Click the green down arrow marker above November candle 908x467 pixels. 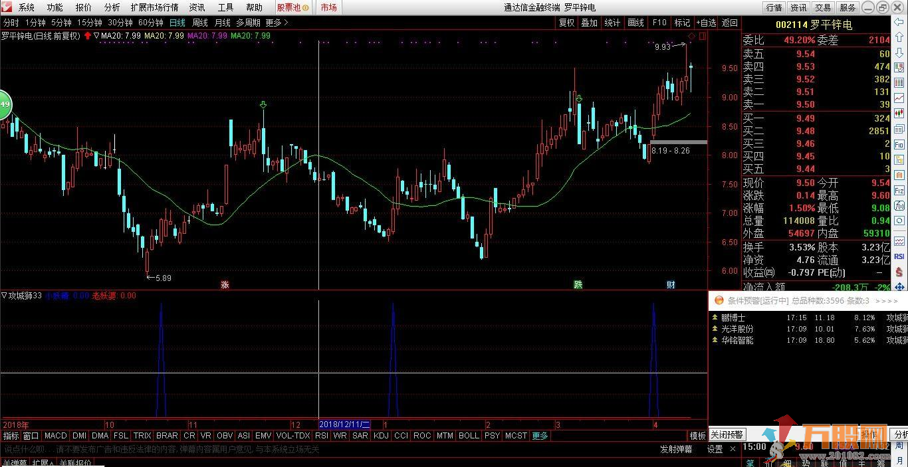pos(263,105)
